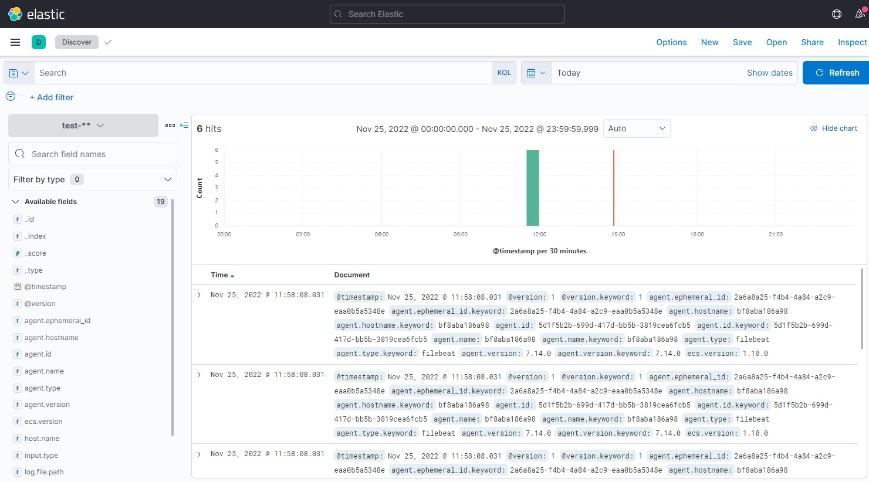The height and width of the screenshot is (482, 869).
Task: Open the Auto interval dropdown
Action: click(x=637, y=128)
